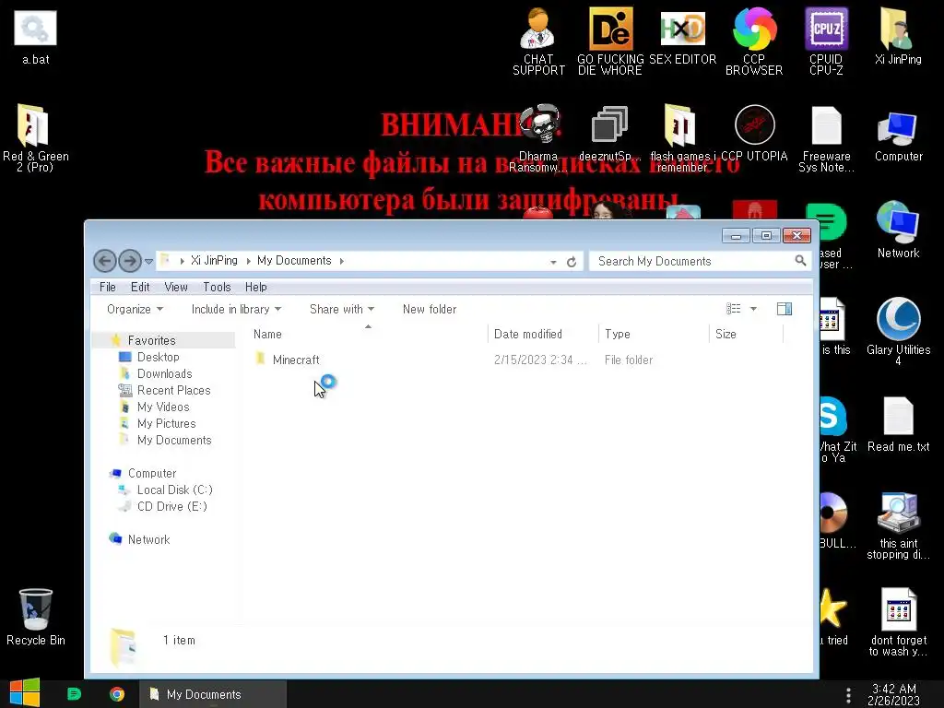Open the recent pages dropdown arrow
944x708 pixels.
(148, 261)
